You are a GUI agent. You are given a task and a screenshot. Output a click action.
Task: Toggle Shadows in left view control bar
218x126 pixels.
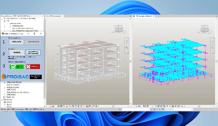(67, 106)
